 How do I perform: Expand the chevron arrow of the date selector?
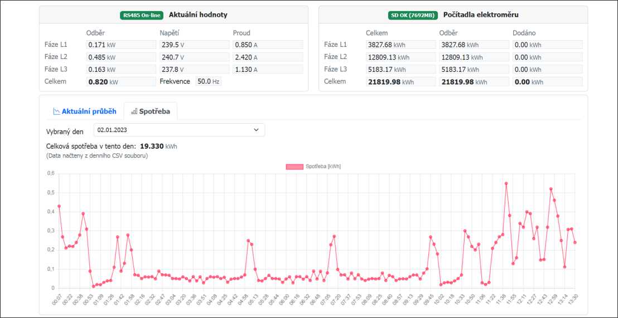coord(257,130)
